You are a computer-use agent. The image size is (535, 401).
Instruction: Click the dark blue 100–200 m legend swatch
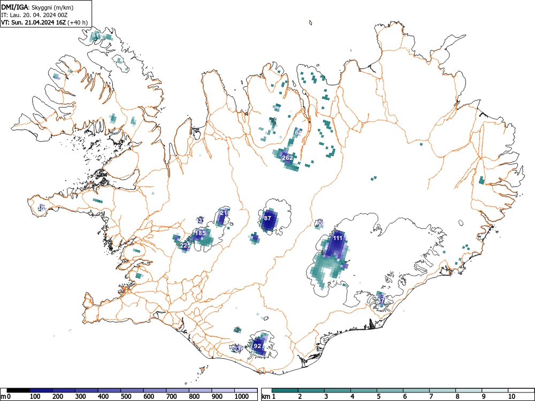click(x=41, y=390)
